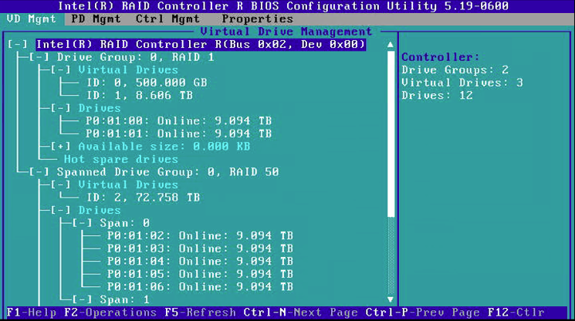Collapse Drives under the RAID 50 group
The image size is (575, 321).
coord(60,211)
